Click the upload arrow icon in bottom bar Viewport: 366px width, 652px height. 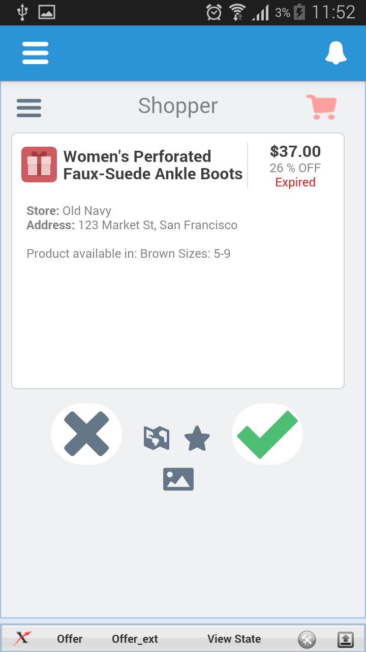point(346,639)
